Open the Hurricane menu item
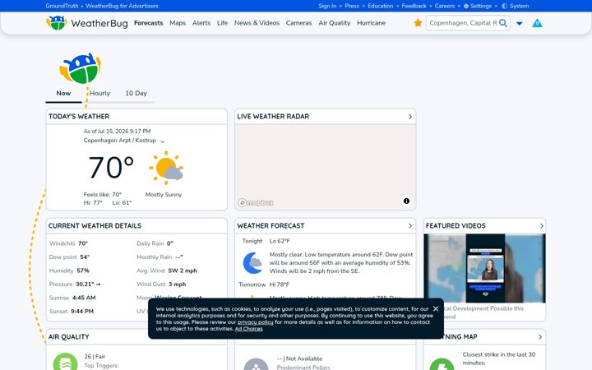This screenshot has width=592, height=370. (x=371, y=23)
